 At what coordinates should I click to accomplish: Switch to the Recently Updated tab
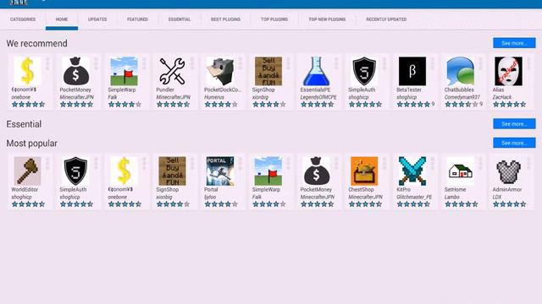pos(386,19)
